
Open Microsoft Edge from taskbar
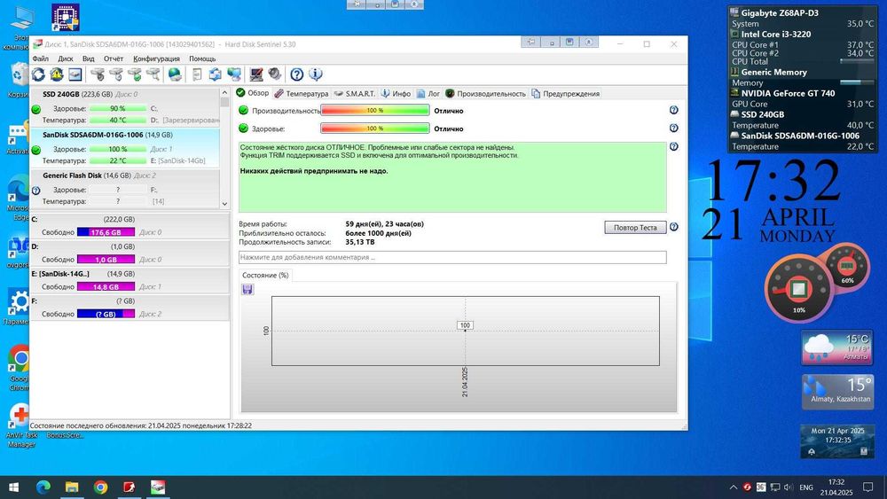[43, 487]
